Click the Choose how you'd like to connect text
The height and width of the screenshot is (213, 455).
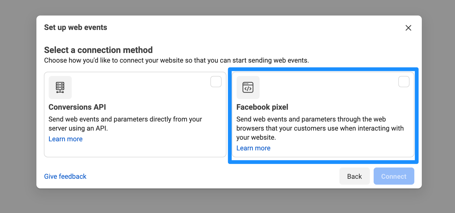[177, 60]
